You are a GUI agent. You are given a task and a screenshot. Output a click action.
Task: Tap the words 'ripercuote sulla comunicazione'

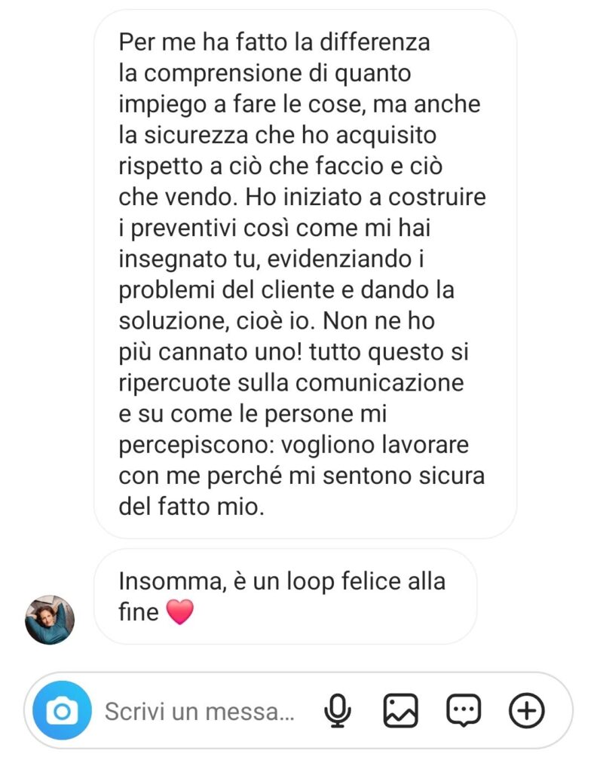pos(292,383)
